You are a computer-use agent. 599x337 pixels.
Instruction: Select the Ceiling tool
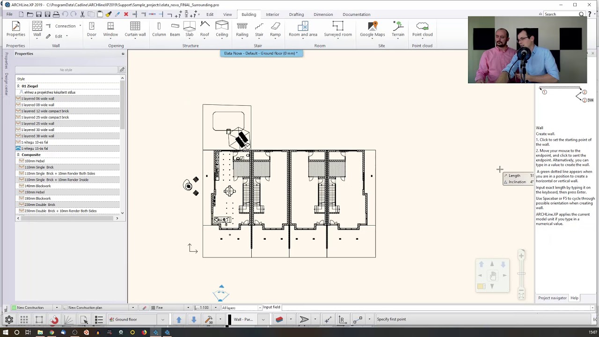coord(222,29)
